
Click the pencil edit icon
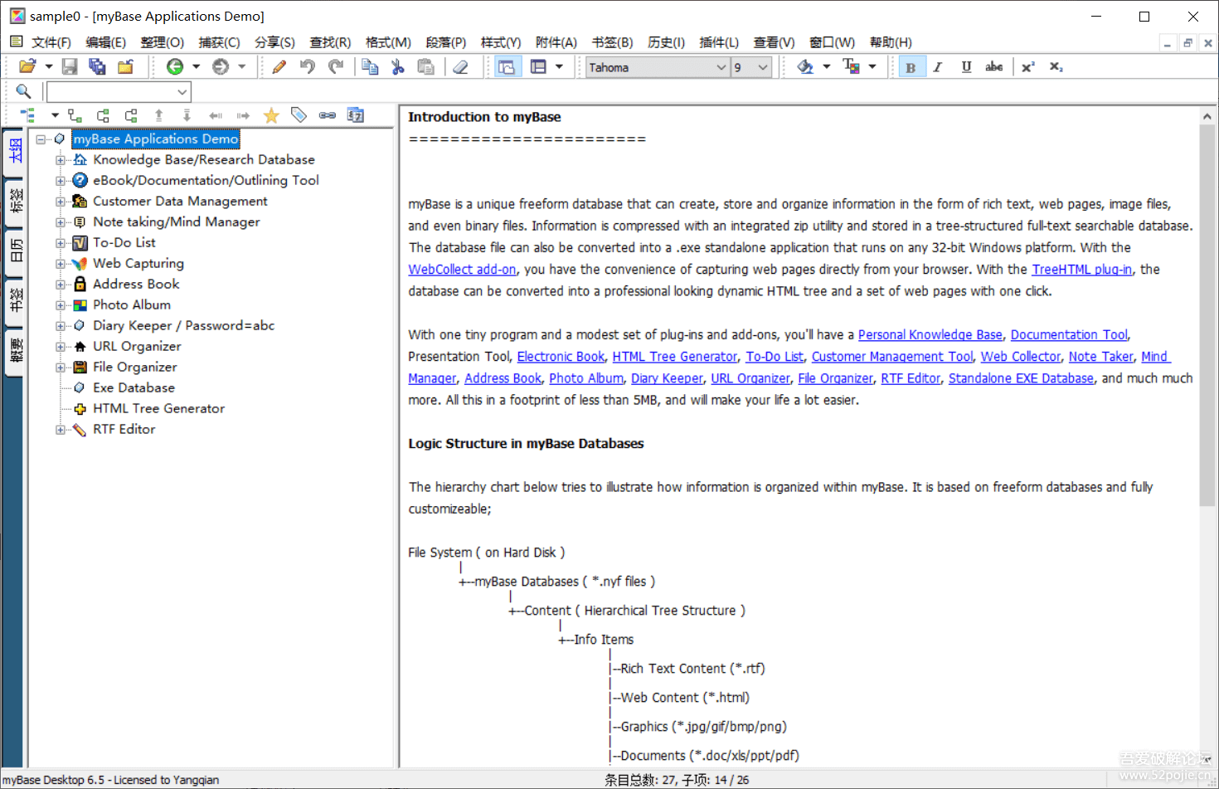279,67
